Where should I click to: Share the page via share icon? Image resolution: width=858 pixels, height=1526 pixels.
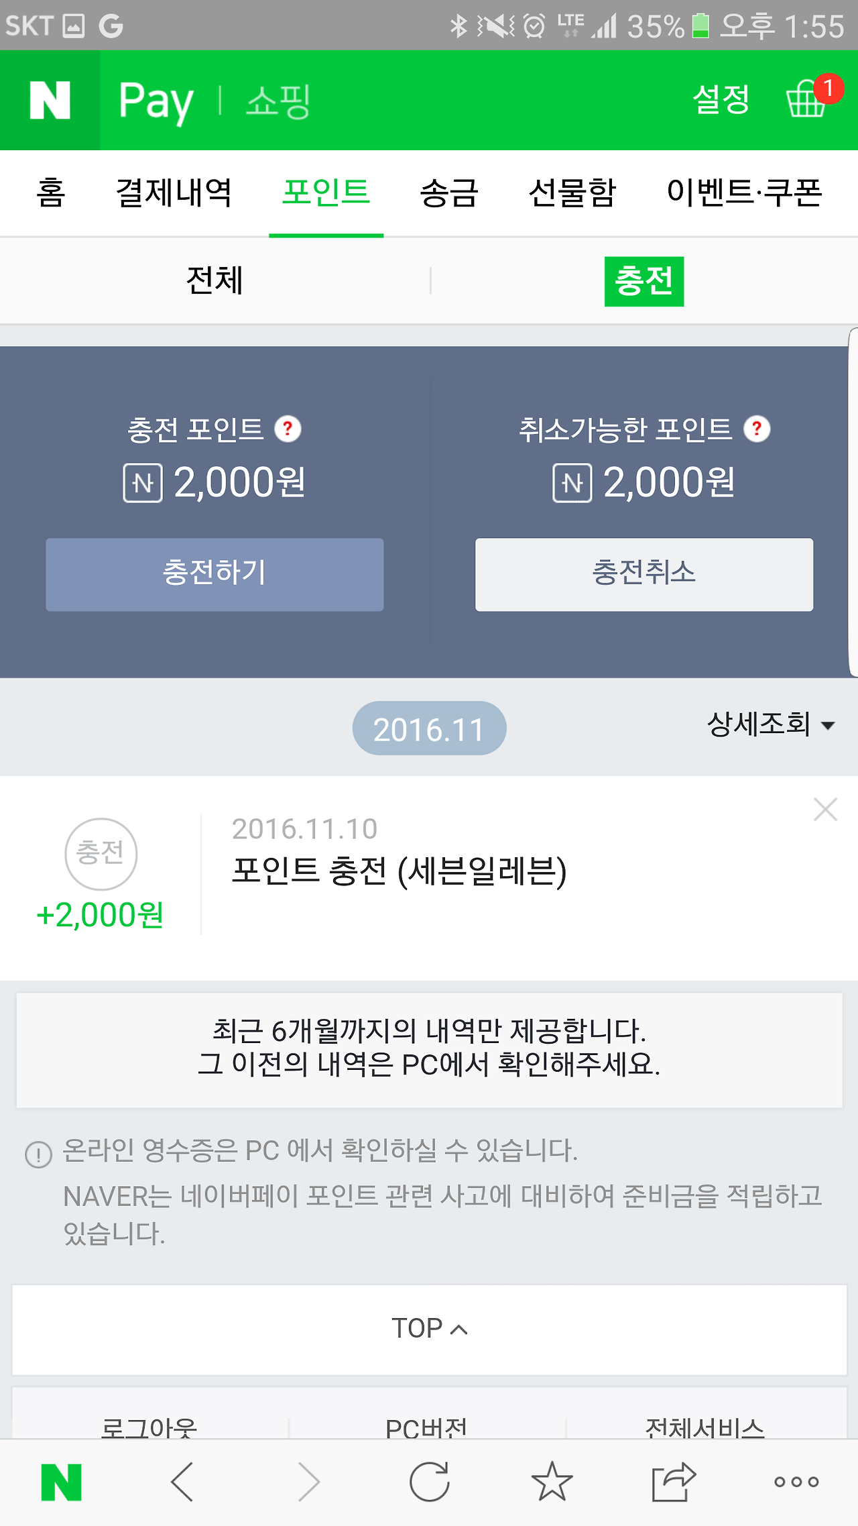(674, 1482)
